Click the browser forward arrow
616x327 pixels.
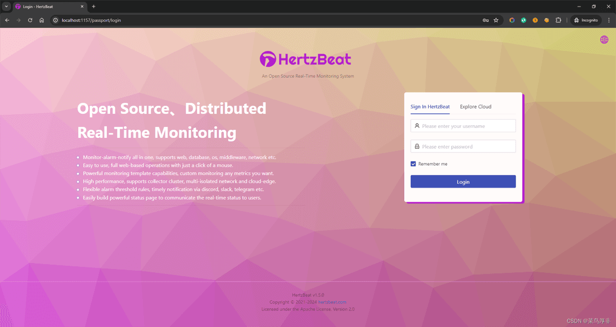coord(19,20)
